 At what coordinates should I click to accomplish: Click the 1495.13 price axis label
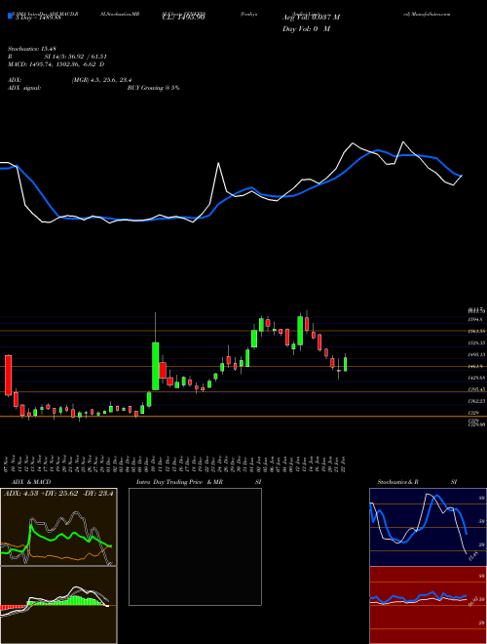[x=477, y=354]
